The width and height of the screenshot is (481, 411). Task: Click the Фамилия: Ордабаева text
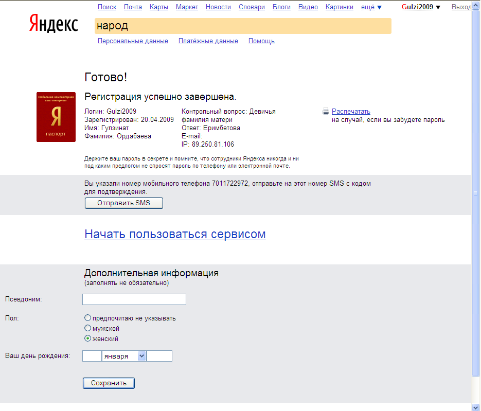pyautogui.click(x=118, y=136)
